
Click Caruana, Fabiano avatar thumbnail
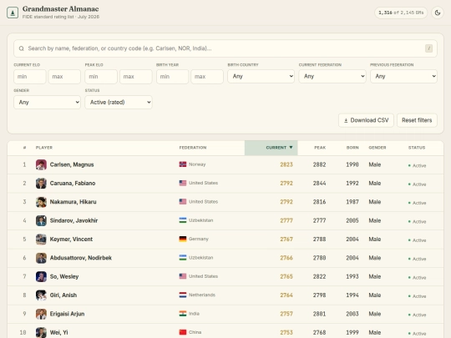[41, 184]
